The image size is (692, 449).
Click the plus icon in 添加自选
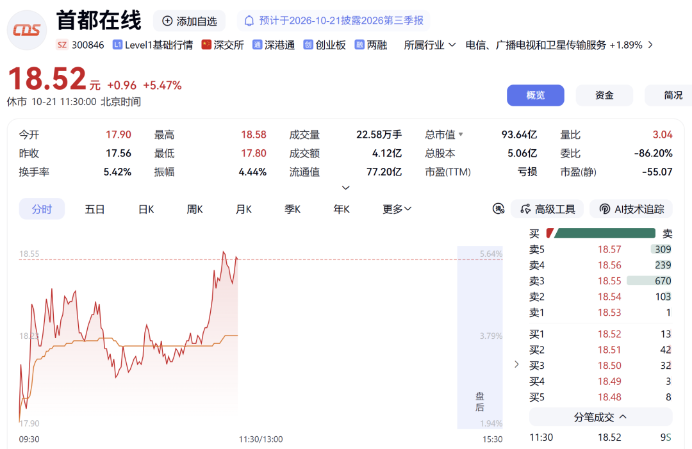[x=167, y=20]
